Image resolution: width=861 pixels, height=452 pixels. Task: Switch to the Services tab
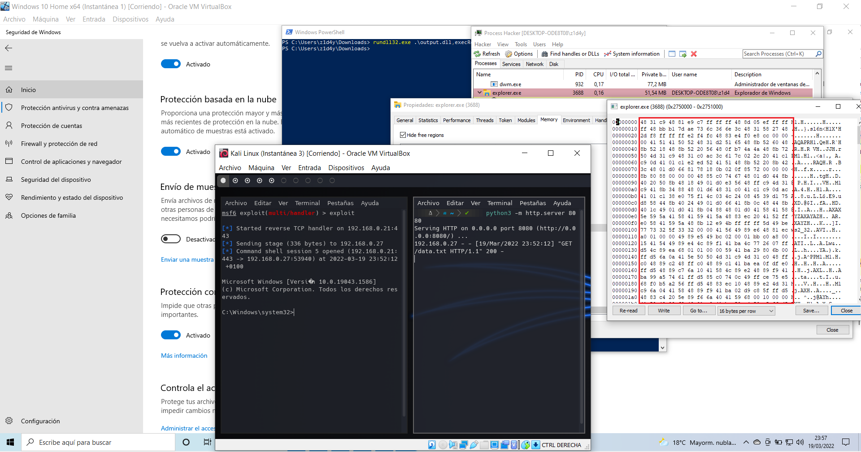pos(511,64)
